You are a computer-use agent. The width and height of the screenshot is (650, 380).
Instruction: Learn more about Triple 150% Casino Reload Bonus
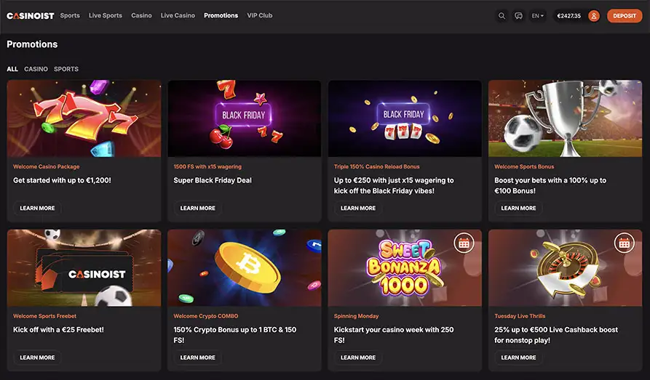[x=358, y=209]
